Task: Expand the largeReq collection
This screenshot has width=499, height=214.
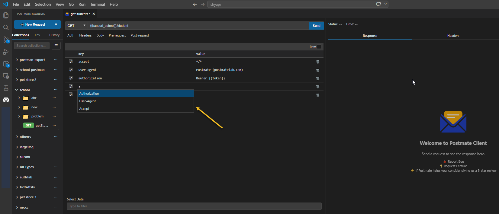Action: point(17,147)
